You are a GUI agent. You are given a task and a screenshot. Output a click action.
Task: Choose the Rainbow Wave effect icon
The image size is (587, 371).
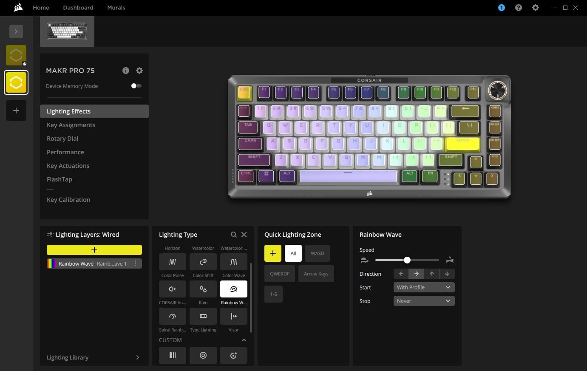[234, 289]
